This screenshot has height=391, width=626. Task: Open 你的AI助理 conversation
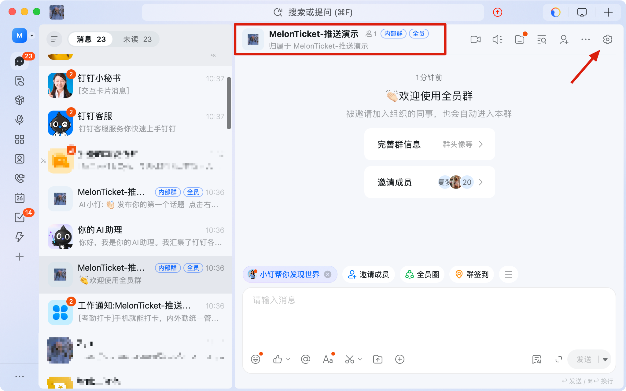click(136, 236)
